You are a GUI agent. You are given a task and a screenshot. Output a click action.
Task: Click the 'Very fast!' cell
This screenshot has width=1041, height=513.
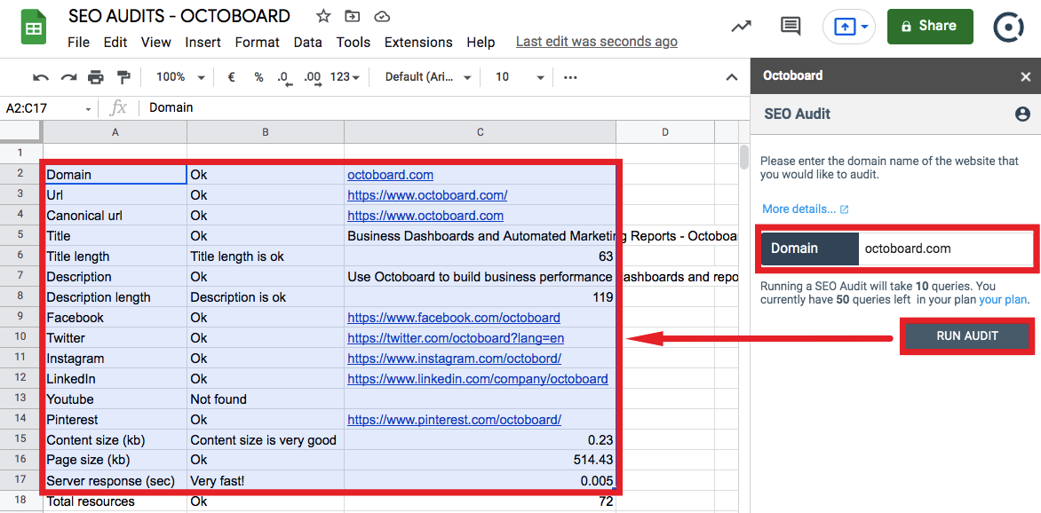(x=265, y=481)
